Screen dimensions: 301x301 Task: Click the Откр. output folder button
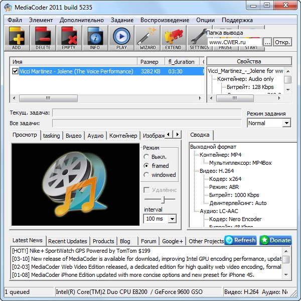(282, 42)
